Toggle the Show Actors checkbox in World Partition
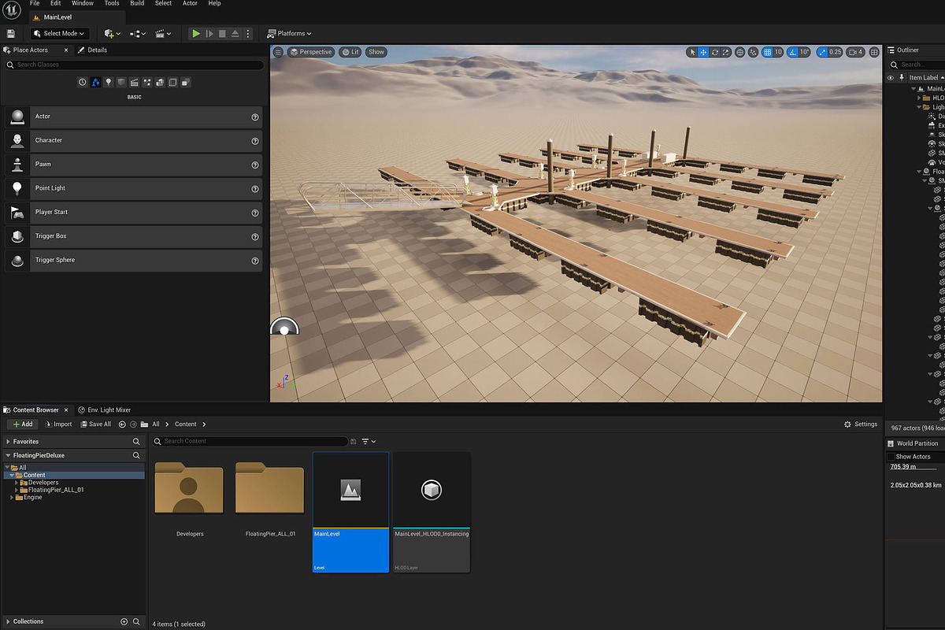 tap(891, 457)
